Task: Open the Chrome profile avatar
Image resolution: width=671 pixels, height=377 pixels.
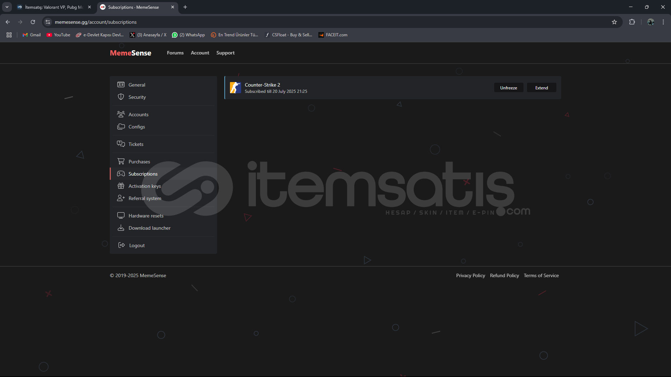Action: click(x=651, y=22)
